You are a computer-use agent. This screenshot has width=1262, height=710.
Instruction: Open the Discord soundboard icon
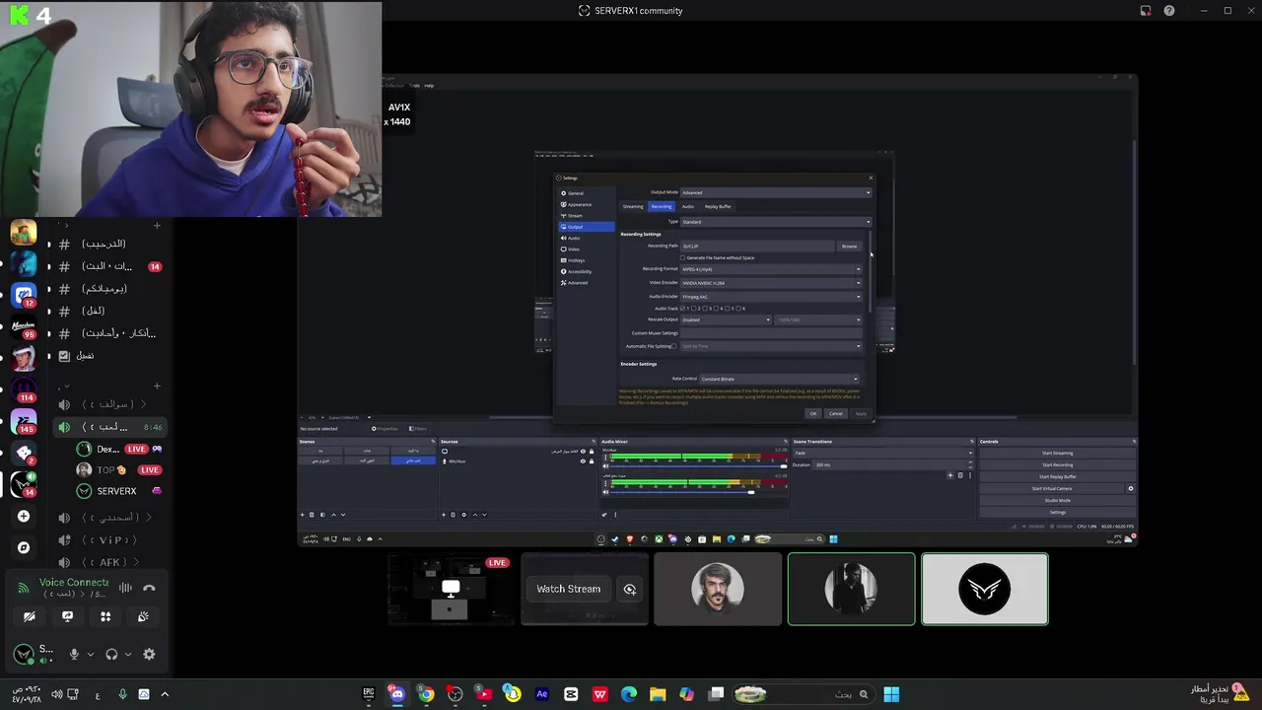pos(143,616)
